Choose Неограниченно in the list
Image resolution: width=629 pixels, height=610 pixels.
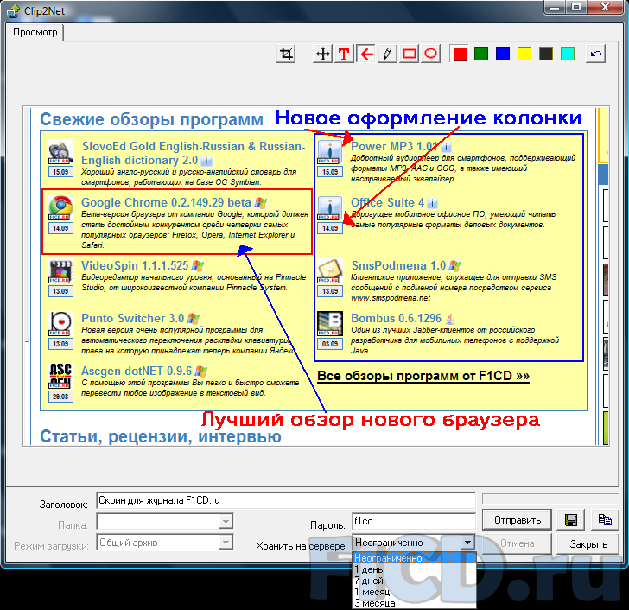[414, 558]
